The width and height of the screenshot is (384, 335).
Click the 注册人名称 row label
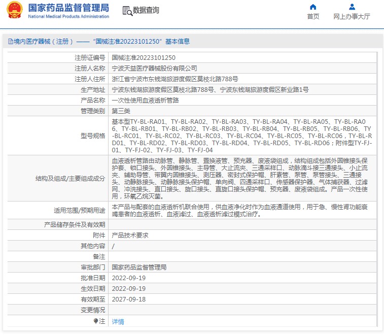pyautogui.click(x=90, y=68)
